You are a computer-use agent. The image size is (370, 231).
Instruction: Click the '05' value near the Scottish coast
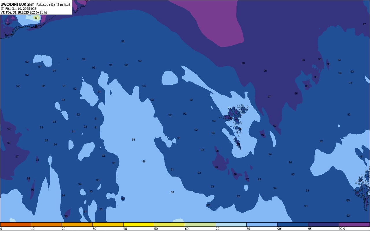click(x=348, y=200)
